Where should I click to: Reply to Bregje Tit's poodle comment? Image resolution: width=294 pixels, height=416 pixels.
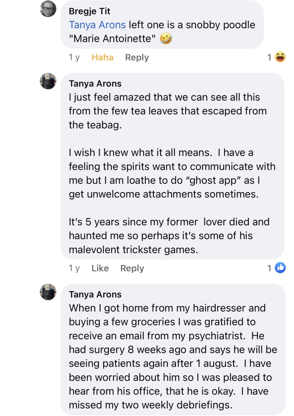pos(137,57)
